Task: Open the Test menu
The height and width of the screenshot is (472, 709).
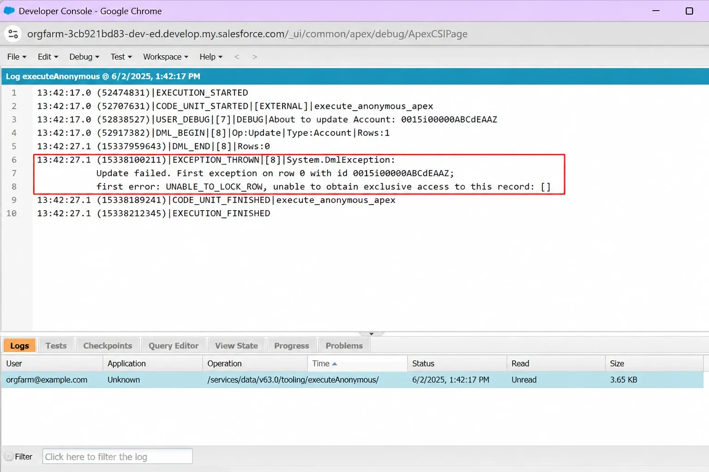Action: (x=121, y=57)
